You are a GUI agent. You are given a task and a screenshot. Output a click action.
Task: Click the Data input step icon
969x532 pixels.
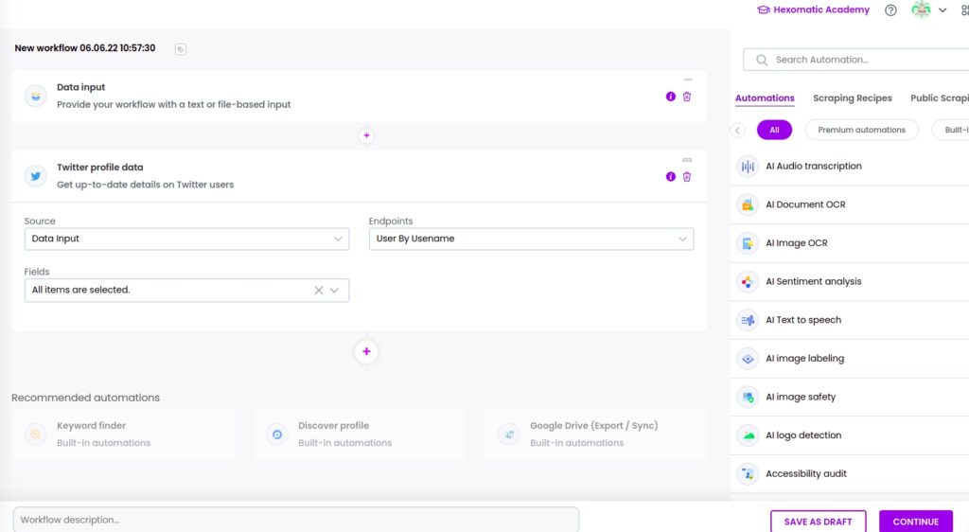[x=36, y=96]
